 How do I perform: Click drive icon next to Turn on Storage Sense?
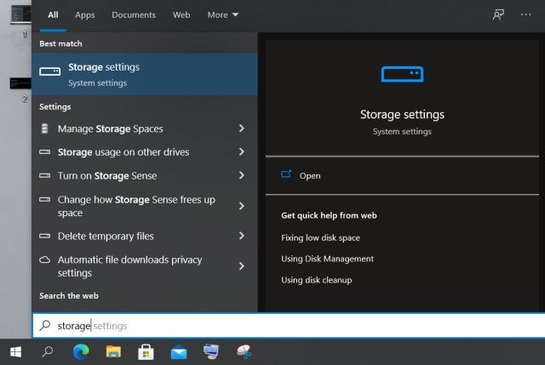tap(44, 176)
